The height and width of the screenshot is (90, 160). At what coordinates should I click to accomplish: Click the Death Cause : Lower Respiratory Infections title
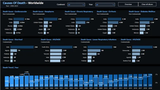(x=98, y=39)
